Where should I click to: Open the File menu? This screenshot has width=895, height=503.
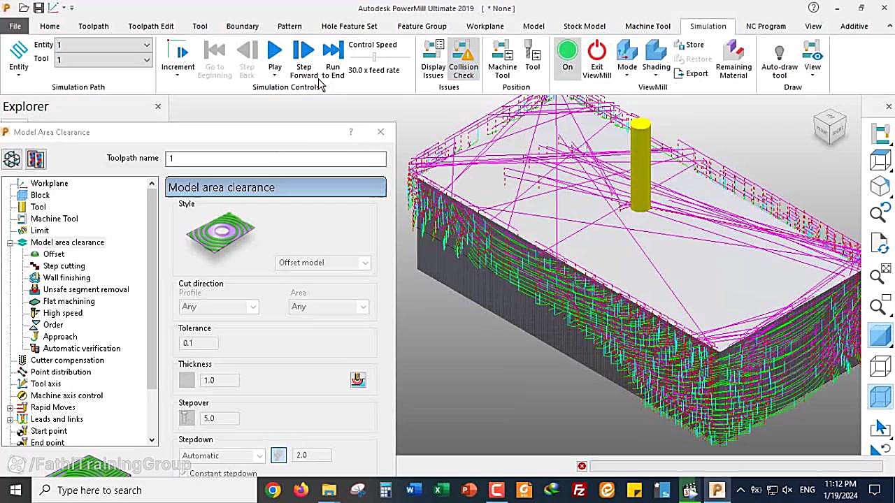(x=15, y=26)
